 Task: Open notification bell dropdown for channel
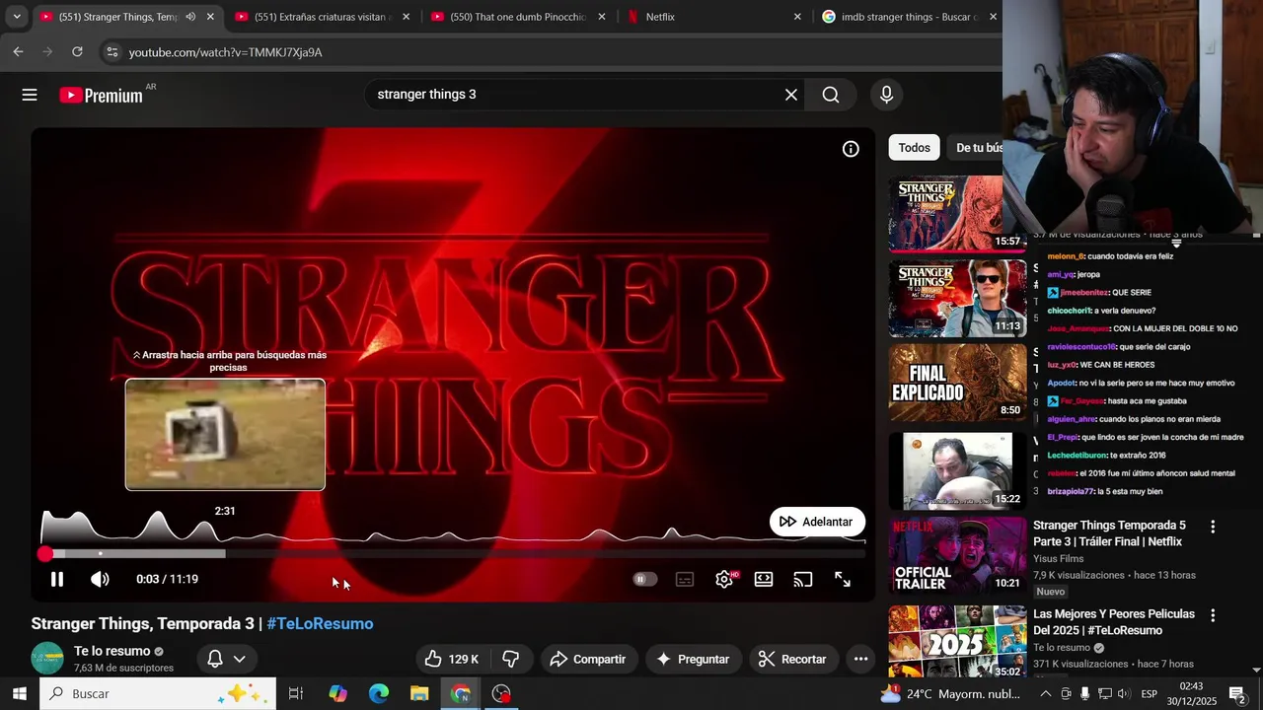point(226,659)
